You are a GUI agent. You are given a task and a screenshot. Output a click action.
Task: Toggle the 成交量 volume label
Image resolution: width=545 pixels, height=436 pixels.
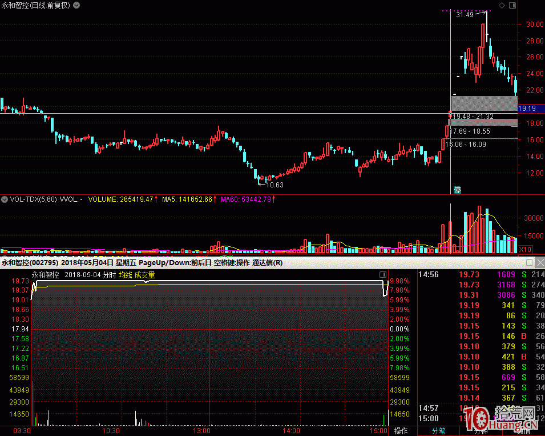[144, 275]
